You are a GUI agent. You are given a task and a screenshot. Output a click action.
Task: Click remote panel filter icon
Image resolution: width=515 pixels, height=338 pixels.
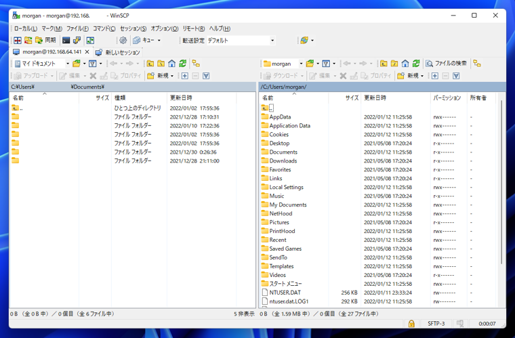point(326,64)
